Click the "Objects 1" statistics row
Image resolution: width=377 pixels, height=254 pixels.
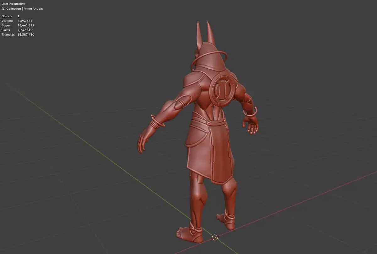coord(10,16)
